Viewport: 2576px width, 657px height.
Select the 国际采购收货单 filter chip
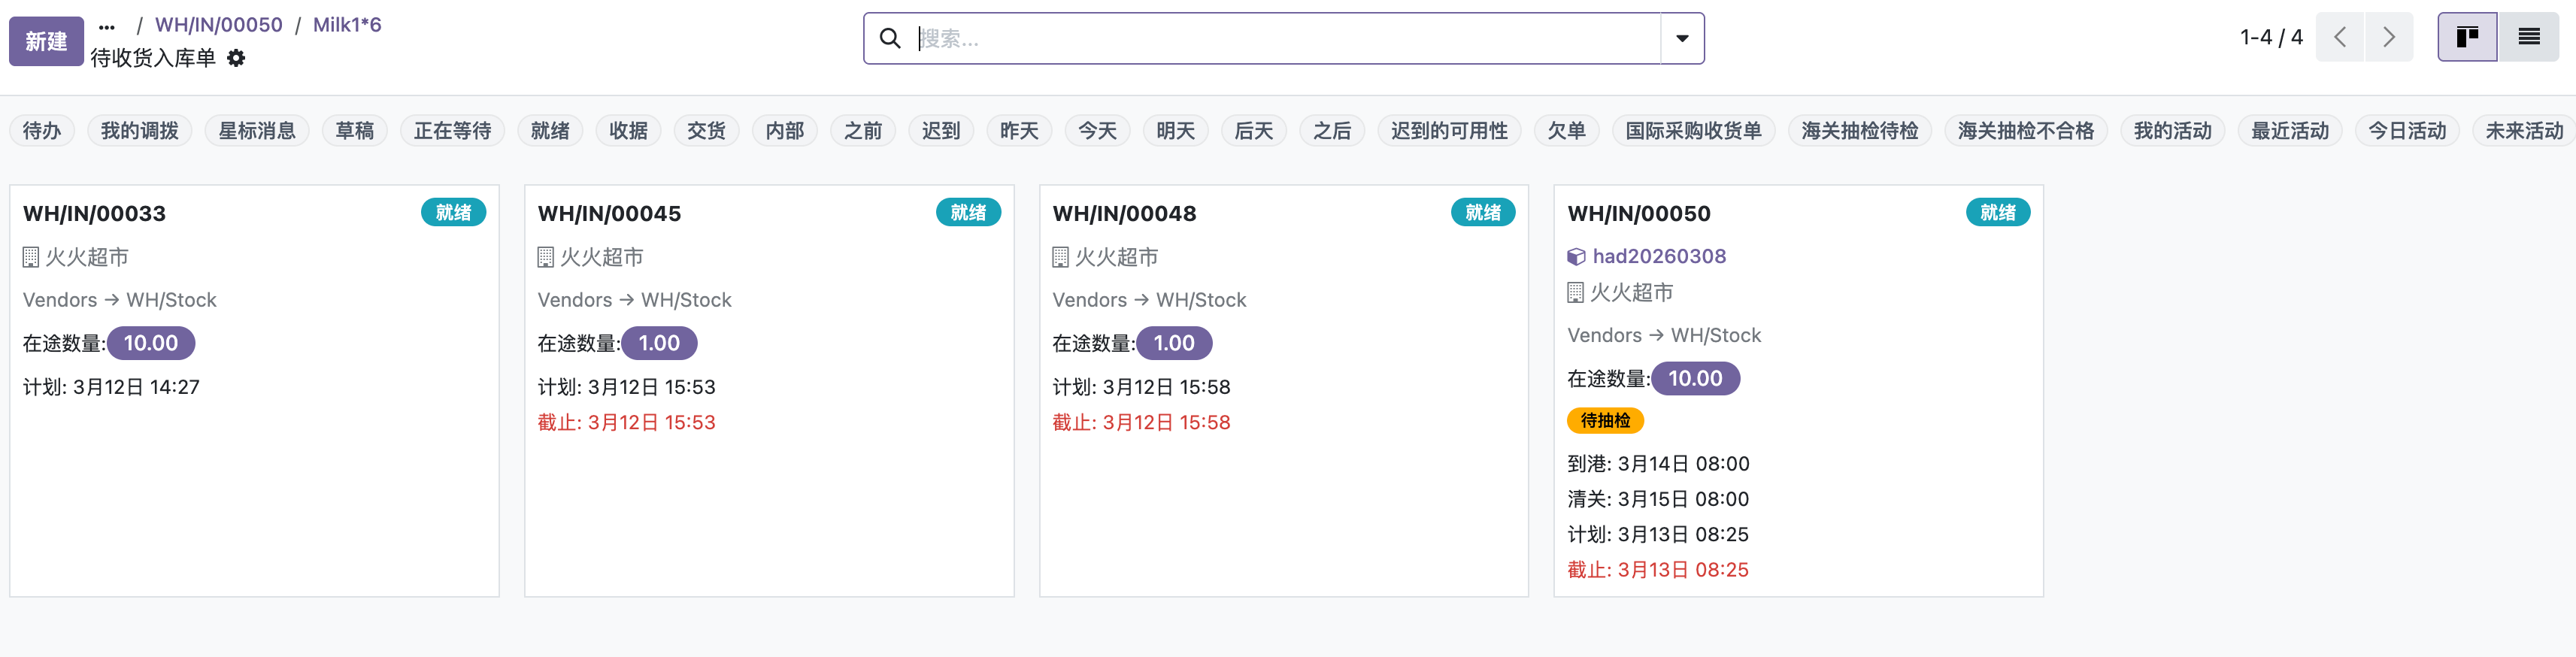(x=1693, y=131)
